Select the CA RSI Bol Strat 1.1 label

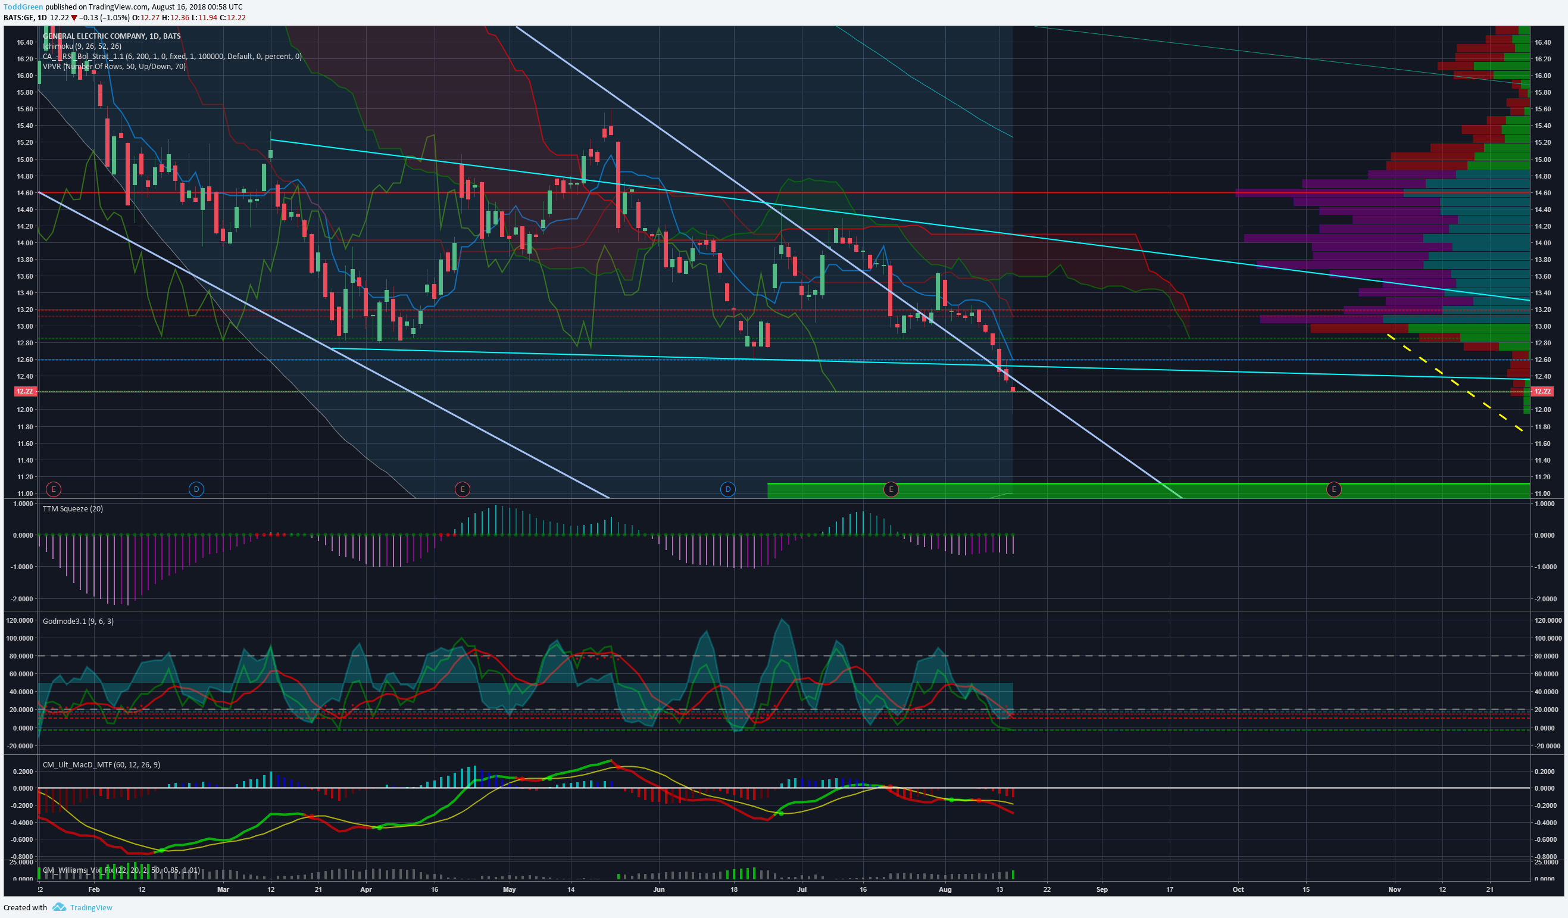173,56
